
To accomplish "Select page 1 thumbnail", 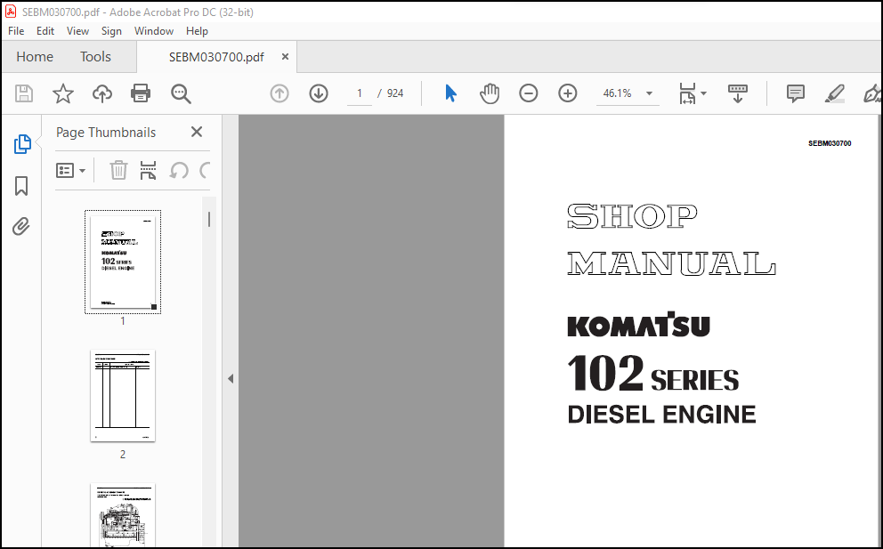I will [x=123, y=262].
